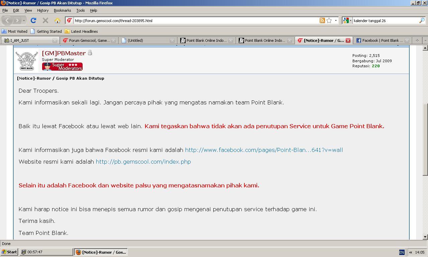Reload the current page
Screen dimensions: 428x257
pos(33,20)
